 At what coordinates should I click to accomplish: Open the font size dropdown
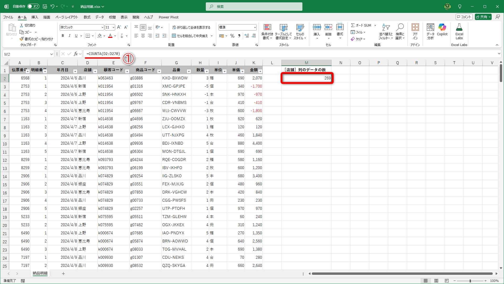click(x=114, y=27)
